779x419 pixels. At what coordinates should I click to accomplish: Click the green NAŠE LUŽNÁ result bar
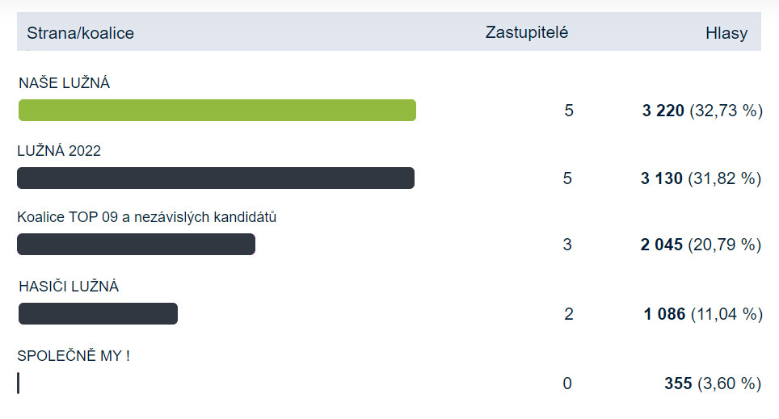pos(217,111)
